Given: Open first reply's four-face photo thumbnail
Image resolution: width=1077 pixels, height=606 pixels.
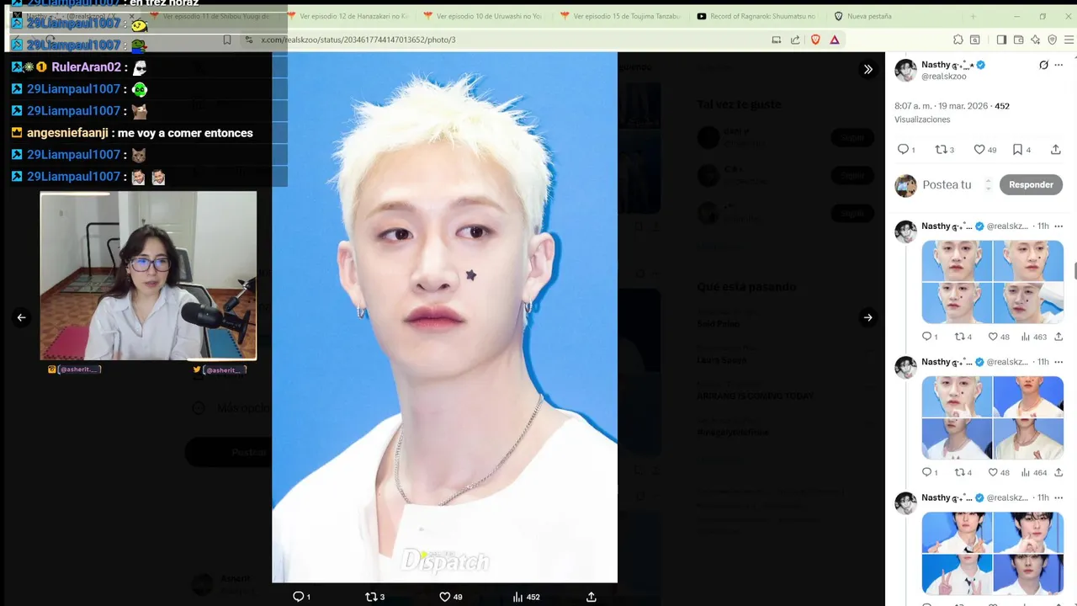Looking at the screenshot, I should coord(993,282).
